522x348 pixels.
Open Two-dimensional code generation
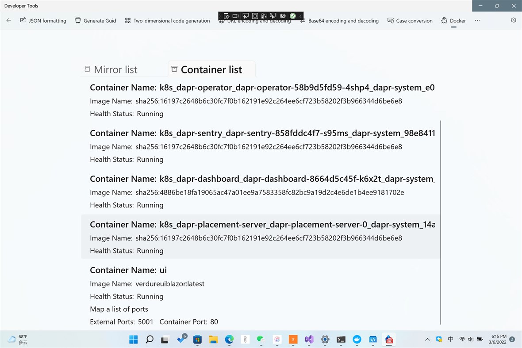168,21
